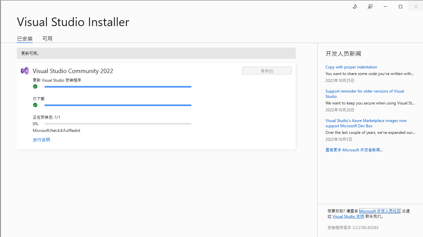The width and height of the screenshot is (423, 237).
Task: Open the 'Copy with proper indentation' news article
Action: point(351,67)
